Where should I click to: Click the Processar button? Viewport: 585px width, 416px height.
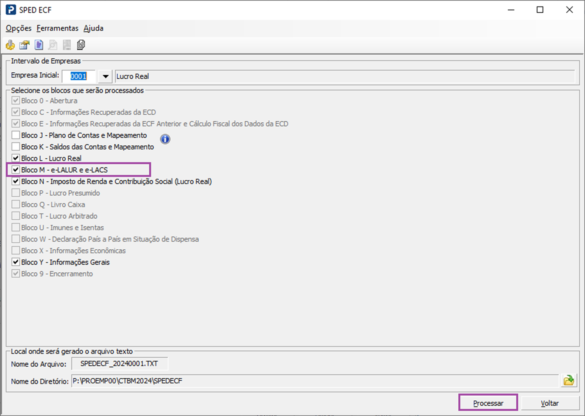point(488,403)
